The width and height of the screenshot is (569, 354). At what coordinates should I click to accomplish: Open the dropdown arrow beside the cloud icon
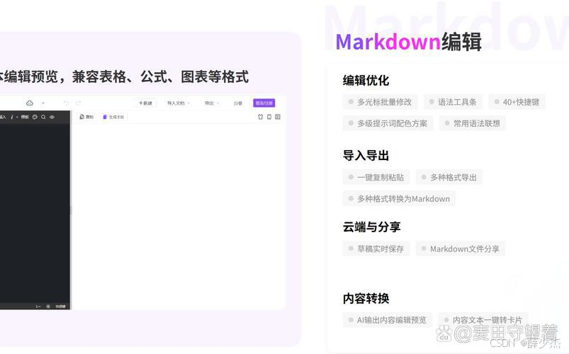click(43, 103)
